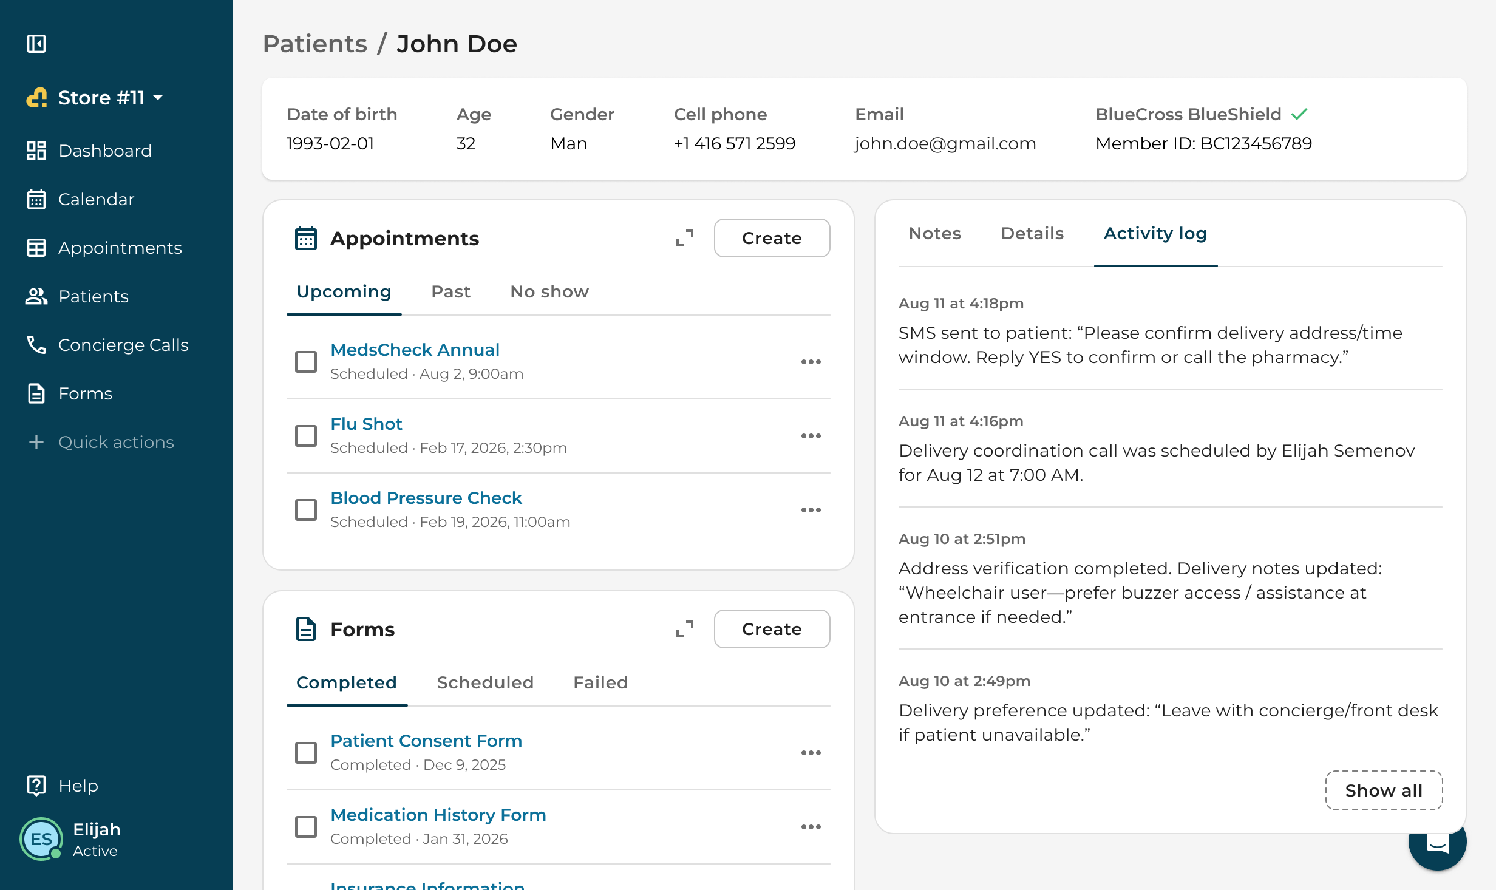Check the Medication History Form checkbox
Image resolution: width=1496 pixels, height=890 pixels.
click(306, 827)
